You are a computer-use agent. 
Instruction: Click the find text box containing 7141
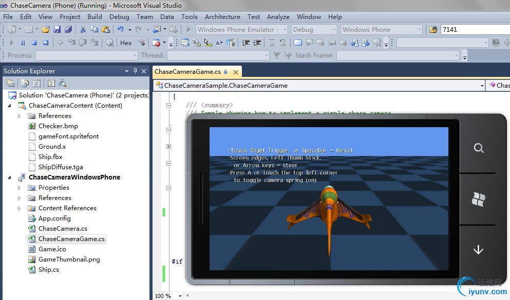click(473, 30)
